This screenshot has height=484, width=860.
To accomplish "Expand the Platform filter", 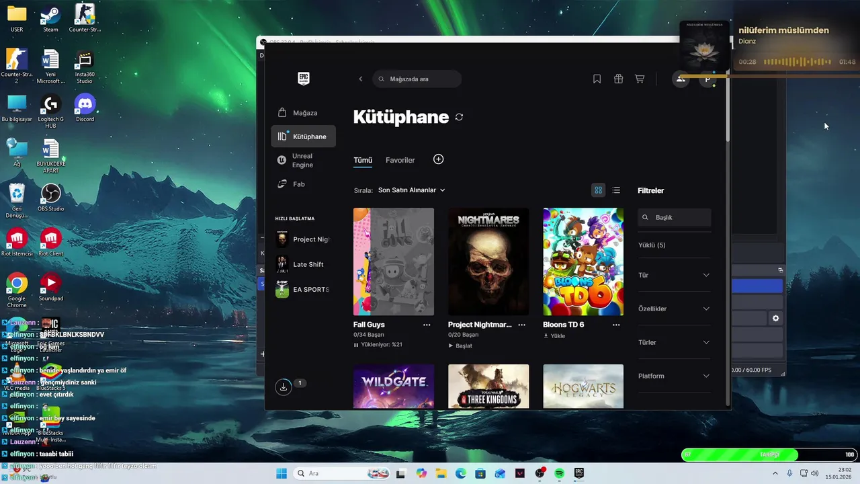I will 674,376.
